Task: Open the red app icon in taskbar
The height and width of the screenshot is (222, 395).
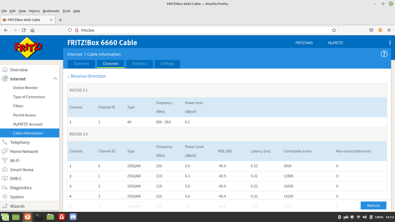Action: (x=62, y=217)
